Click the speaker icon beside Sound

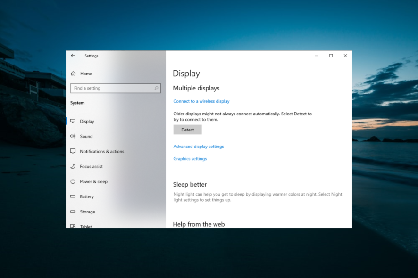coord(73,136)
